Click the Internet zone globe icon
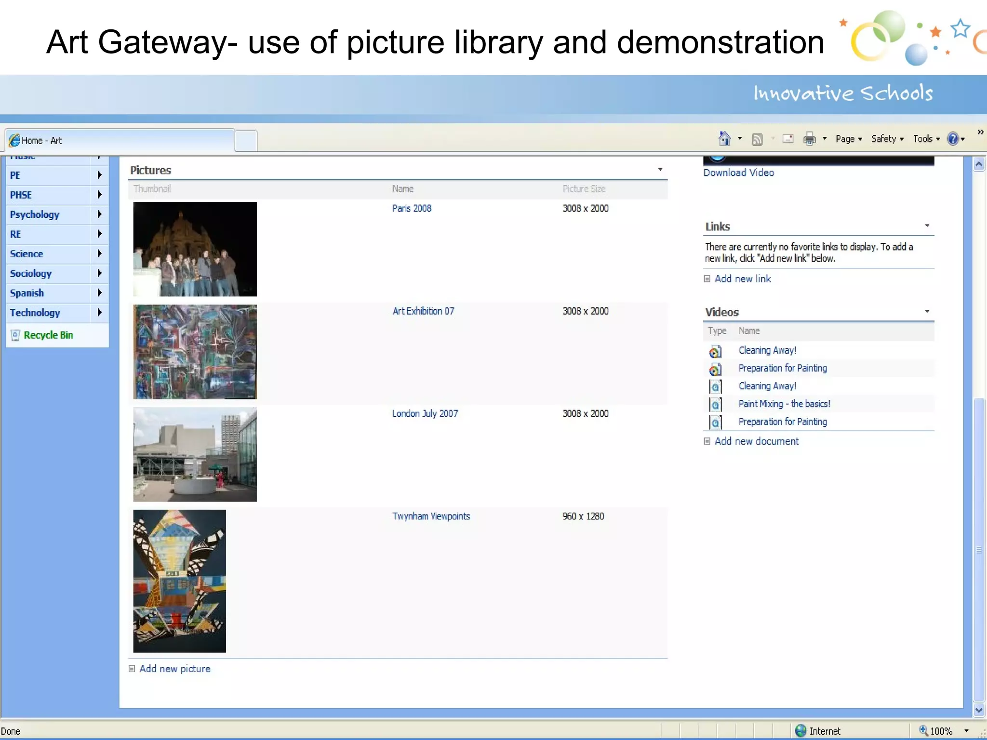Screen dimensions: 987x740 tap(800, 731)
